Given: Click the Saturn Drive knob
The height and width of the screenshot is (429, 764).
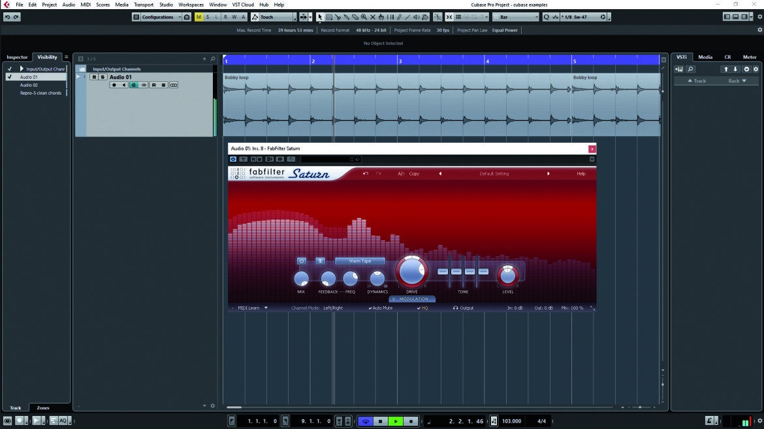Looking at the screenshot, I should coord(412,271).
